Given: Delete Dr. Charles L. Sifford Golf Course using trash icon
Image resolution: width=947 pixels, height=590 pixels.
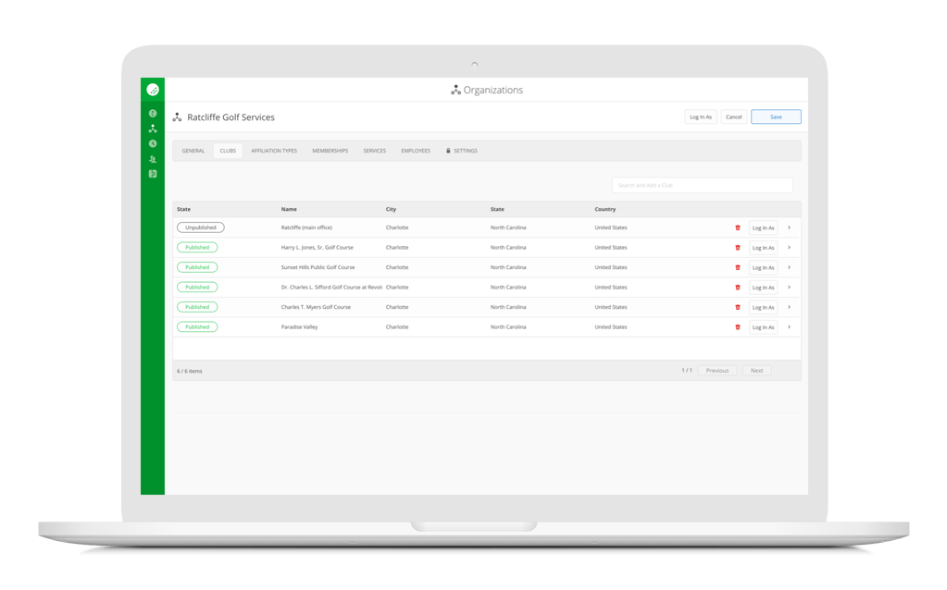Looking at the screenshot, I should point(738,288).
